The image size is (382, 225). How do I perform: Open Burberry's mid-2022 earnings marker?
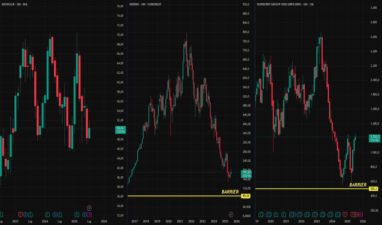click(x=307, y=214)
